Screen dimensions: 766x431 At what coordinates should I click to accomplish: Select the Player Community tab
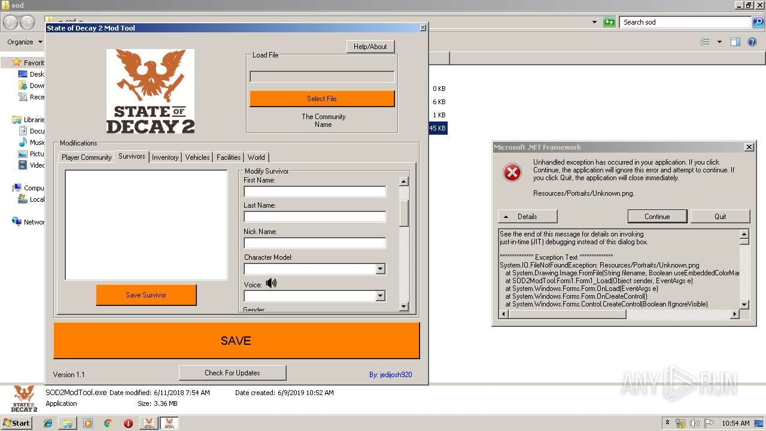[87, 157]
